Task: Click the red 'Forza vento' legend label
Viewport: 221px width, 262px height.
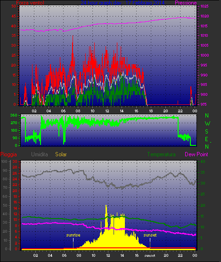Action: pyautogui.click(x=30, y=3)
